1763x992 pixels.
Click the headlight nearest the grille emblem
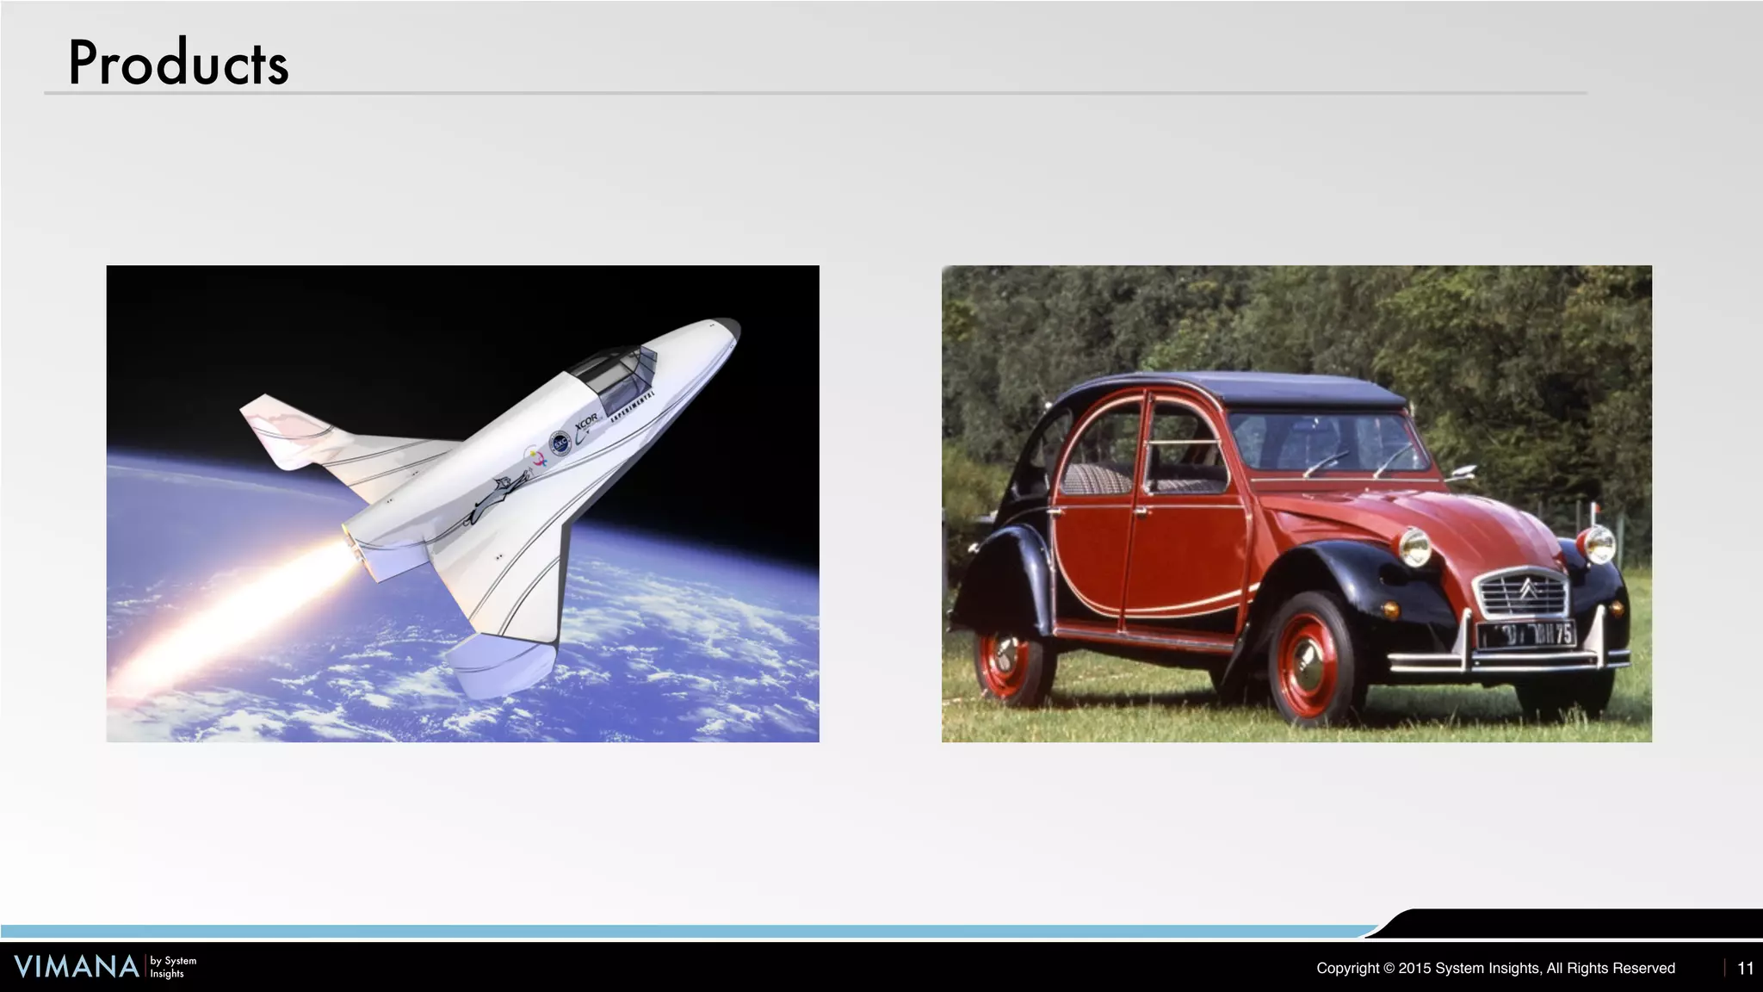coord(1599,544)
